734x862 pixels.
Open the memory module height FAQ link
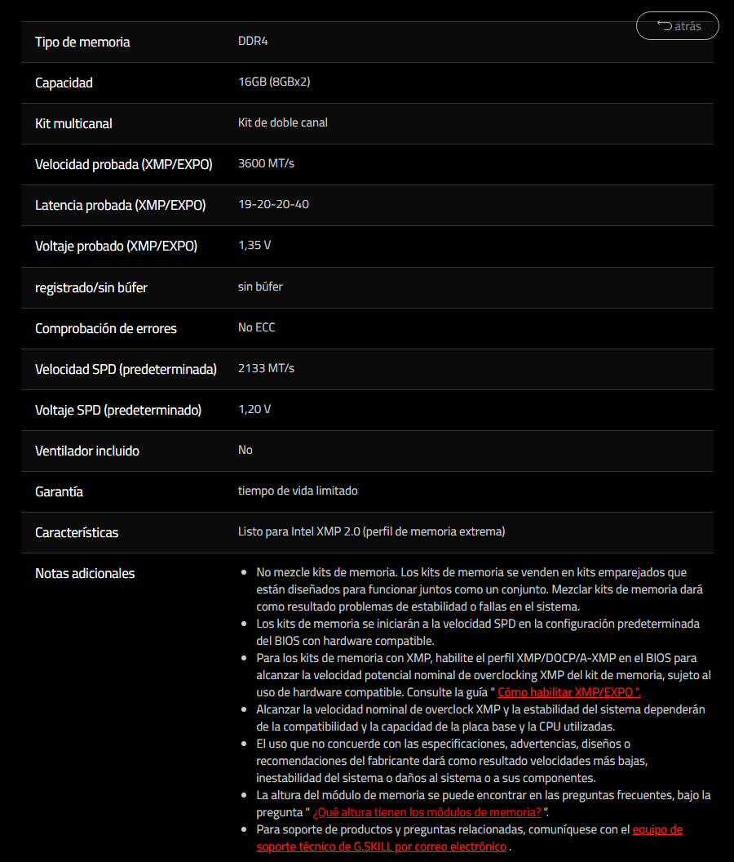point(427,812)
